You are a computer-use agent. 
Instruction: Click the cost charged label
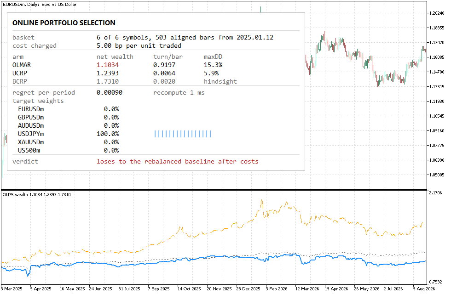point(35,46)
